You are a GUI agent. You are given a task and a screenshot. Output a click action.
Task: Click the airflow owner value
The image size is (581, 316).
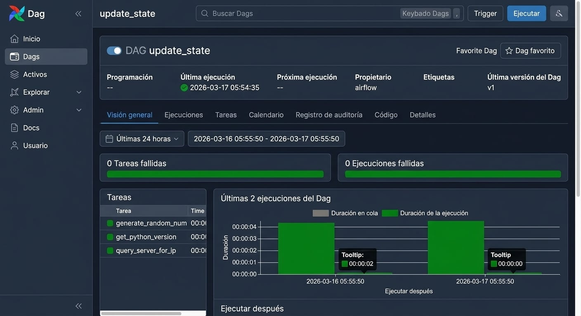tap(366, 88)
